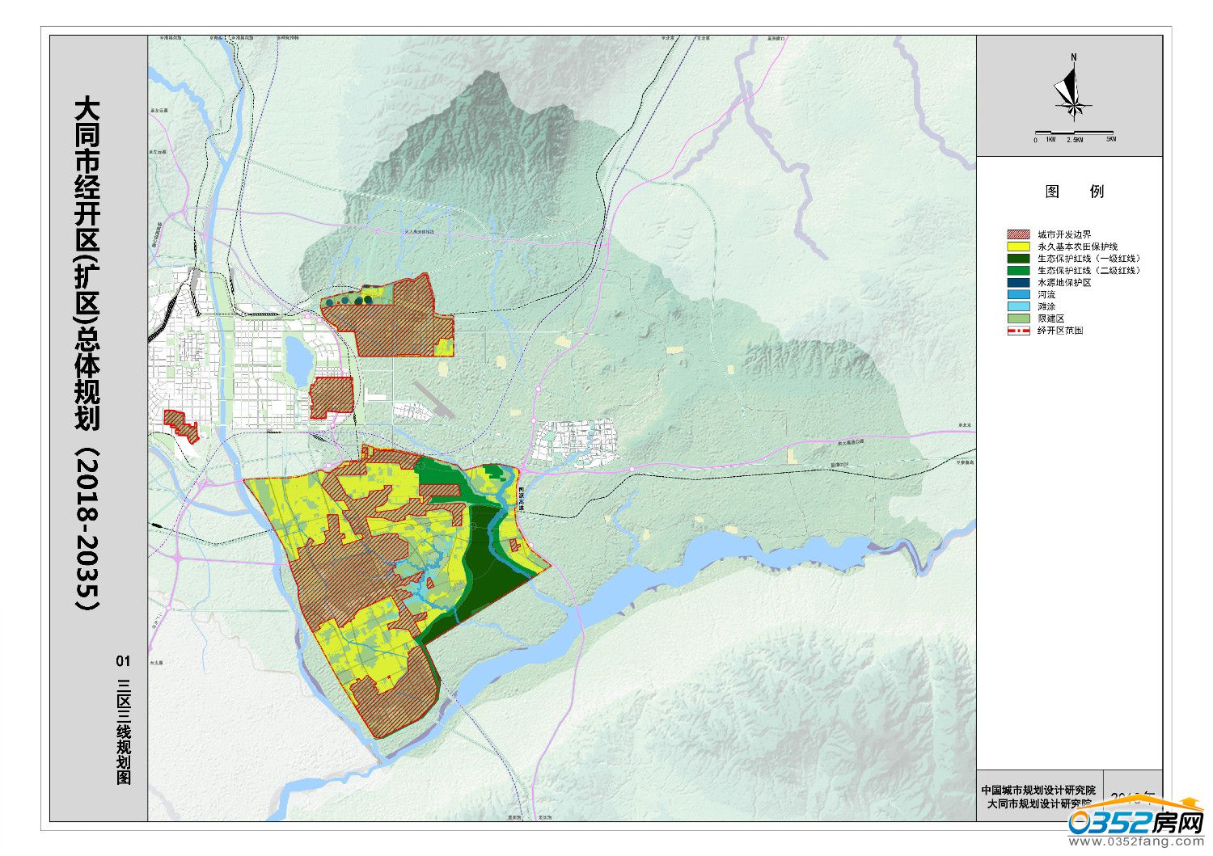Click the 经开区范围 red dashed legend symbol
Image resolution: width=1213 pixels, height=856 pixels.
click(x=1018, y=331)
